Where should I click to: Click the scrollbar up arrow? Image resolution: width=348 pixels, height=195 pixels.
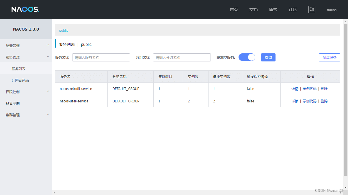click(346, 21)
